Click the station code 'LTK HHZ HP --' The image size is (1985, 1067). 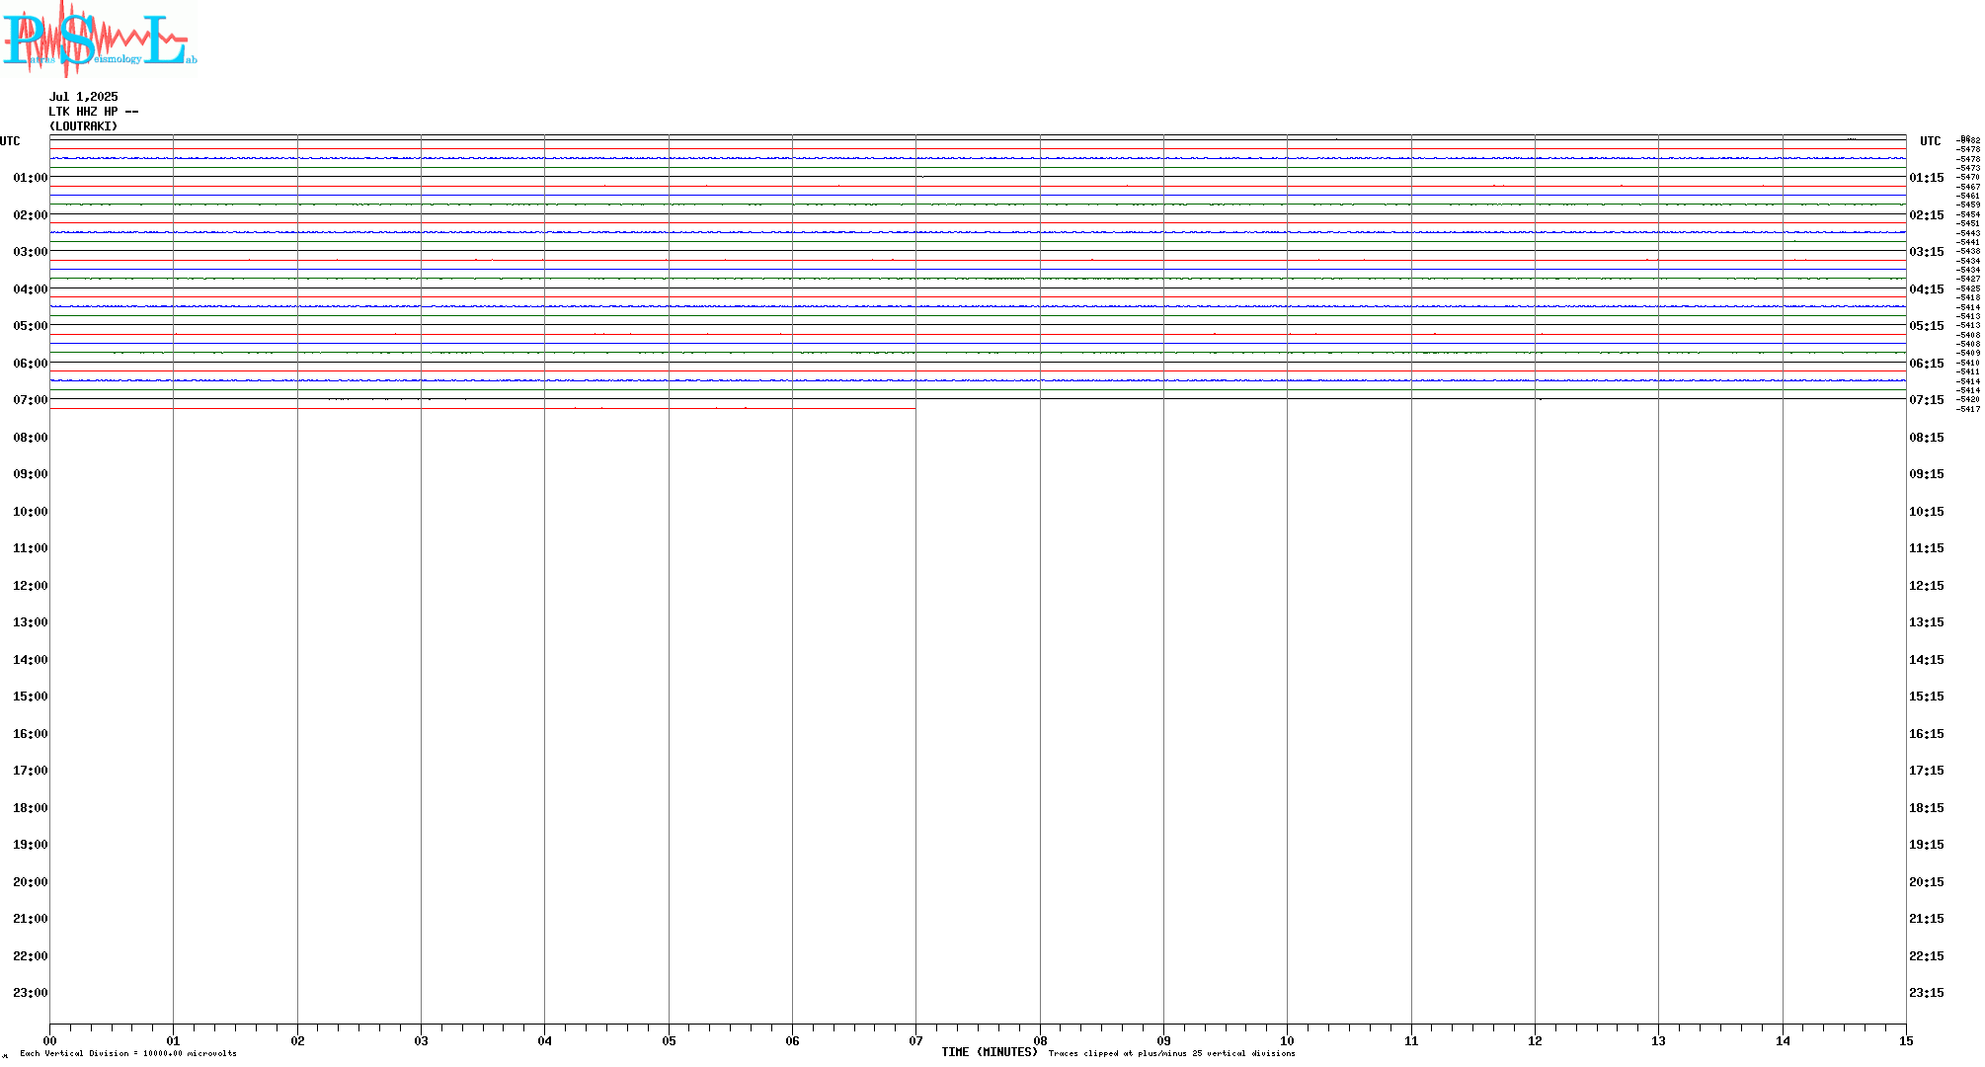click(94, 112)
